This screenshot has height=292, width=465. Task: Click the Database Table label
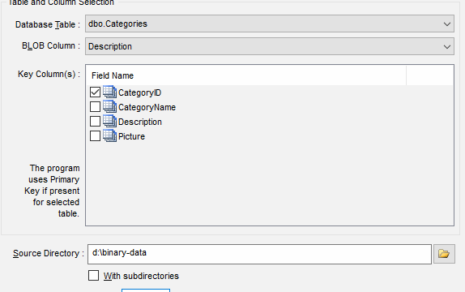pyautogui.click(x=48, y=24)
